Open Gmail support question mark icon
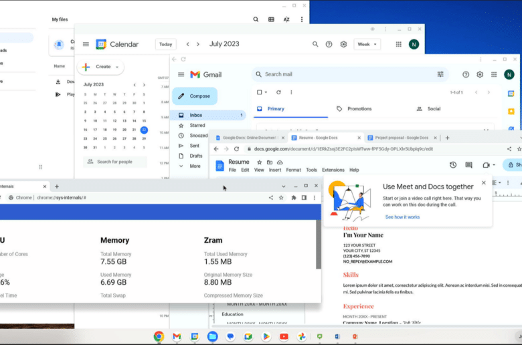The image size is (522, 345). pyautogui.click(x=466, y=74)
